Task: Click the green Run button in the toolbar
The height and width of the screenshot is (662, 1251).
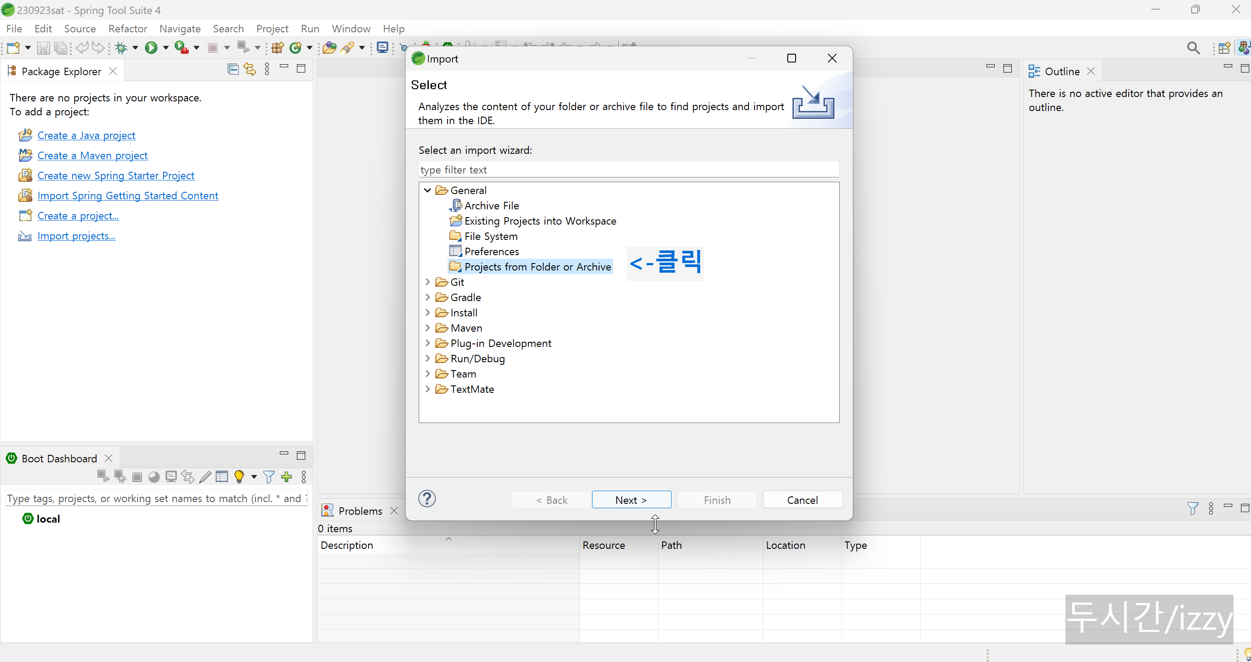Action: [151, 48]
